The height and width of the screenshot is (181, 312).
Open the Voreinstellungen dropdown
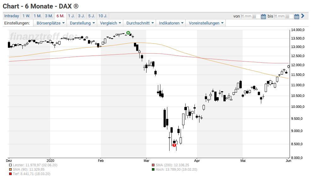coord(206,23)
